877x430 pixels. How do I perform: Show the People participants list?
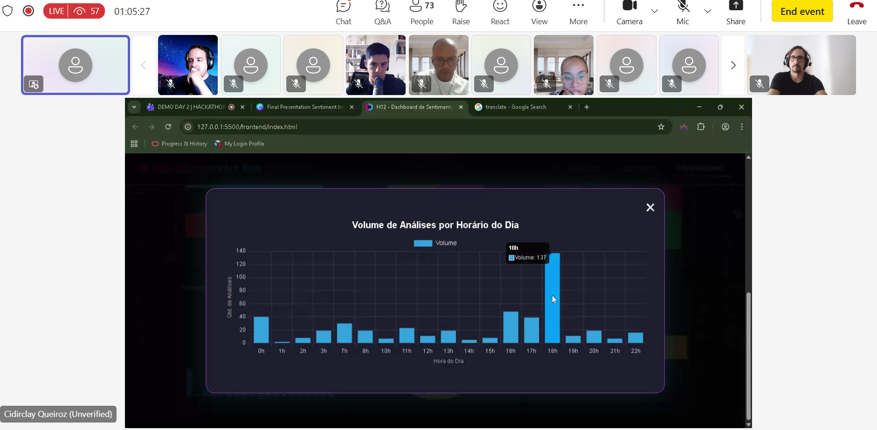pos(421,13)
